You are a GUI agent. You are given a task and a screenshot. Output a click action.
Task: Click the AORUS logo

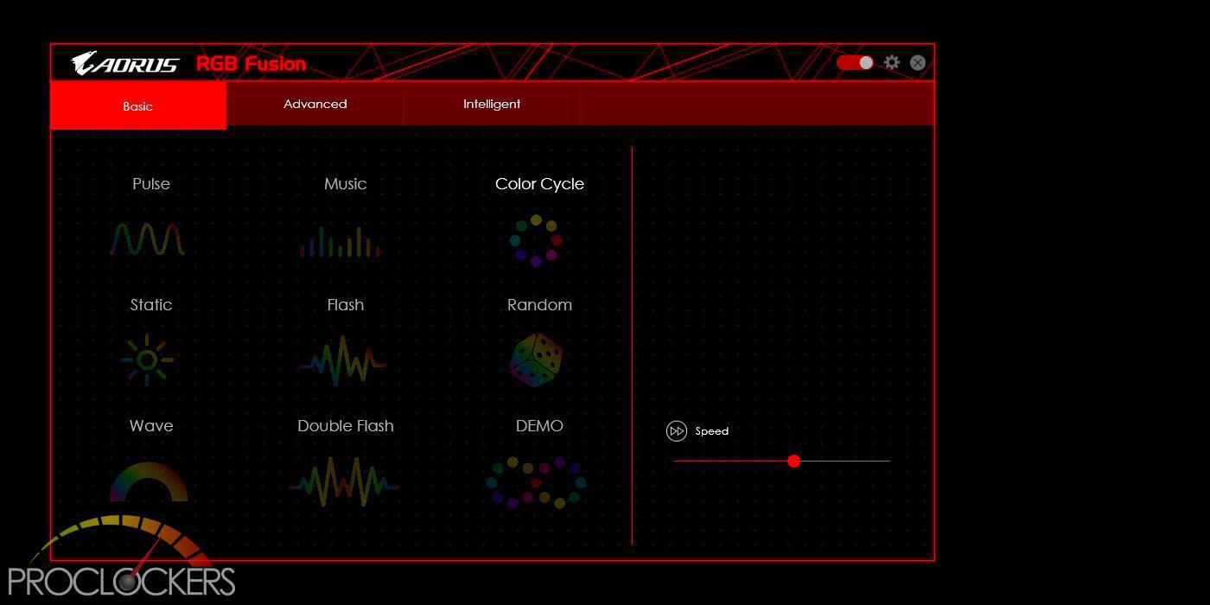pyautogui.click(x=124, y=63)
